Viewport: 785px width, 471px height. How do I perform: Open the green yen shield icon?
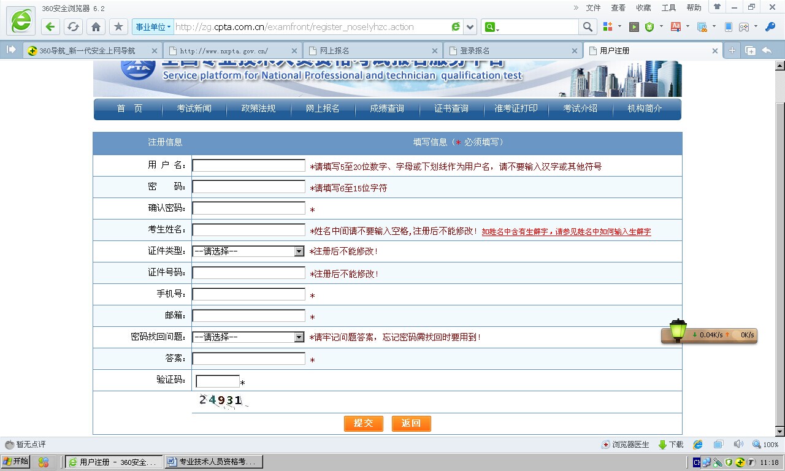[x=649, y=27]
